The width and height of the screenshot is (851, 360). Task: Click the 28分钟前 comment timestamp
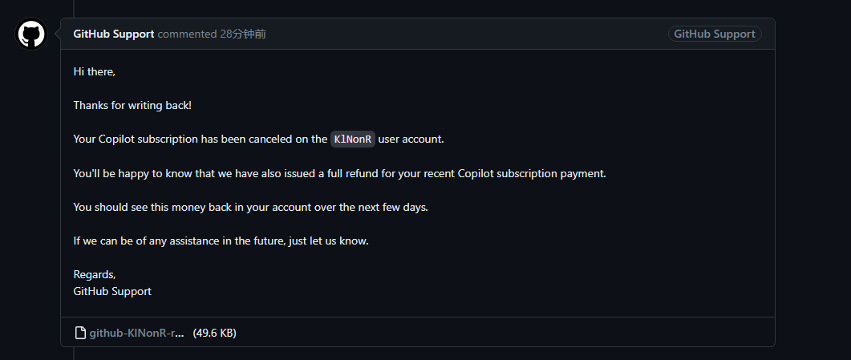click(243, 34)
